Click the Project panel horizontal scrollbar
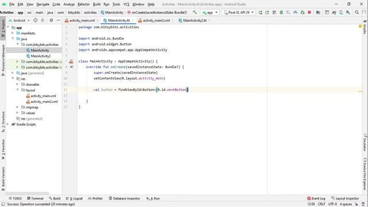Screen dimensions: 368x207 pos(28,194)
